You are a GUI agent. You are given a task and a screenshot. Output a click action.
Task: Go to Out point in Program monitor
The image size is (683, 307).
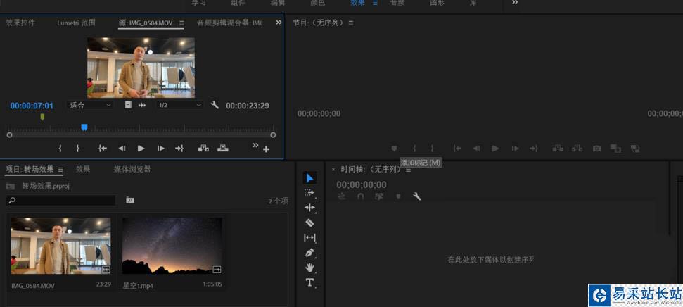534,149
